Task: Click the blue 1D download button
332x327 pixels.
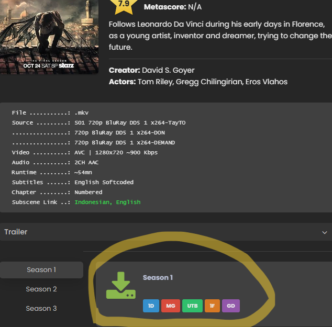Action: coord(151,306)
